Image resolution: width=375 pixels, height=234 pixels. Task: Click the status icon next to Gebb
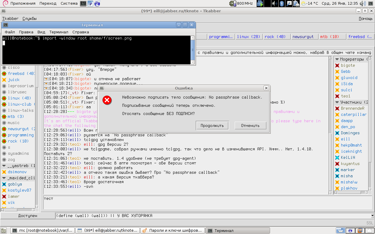point(337,72)
